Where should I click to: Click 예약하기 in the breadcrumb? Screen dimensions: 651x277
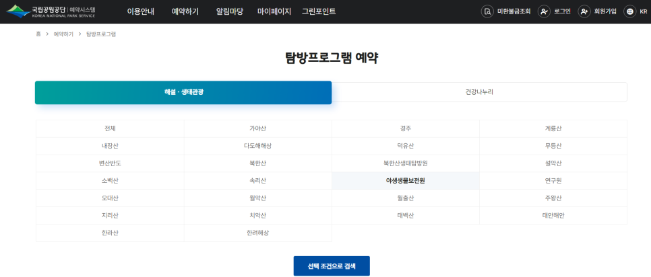point(63,34)
